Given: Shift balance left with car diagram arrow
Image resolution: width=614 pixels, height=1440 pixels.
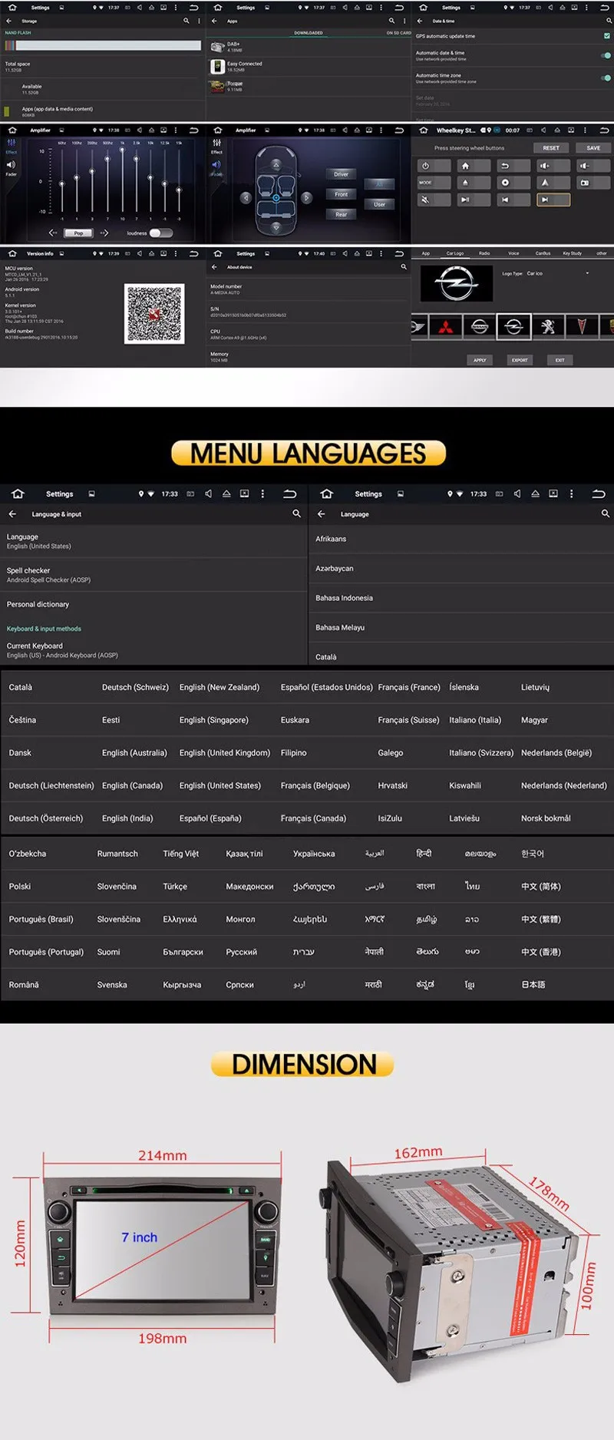Looking at the screenshot, I should [246, 198].
